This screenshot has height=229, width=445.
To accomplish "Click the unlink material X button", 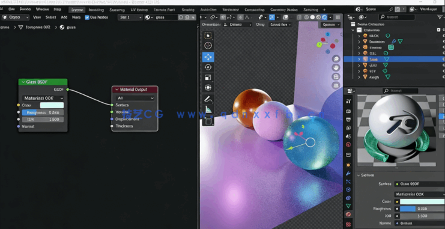I will [x=193, y=17].
